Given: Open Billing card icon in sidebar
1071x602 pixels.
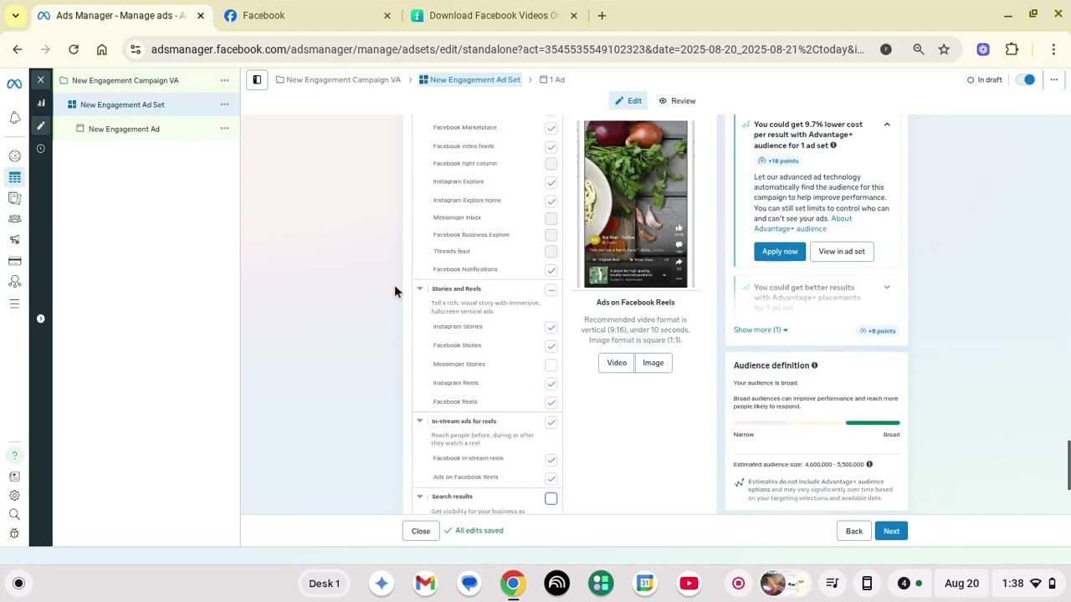Looking at the screenshot, I should click(14, 262).
